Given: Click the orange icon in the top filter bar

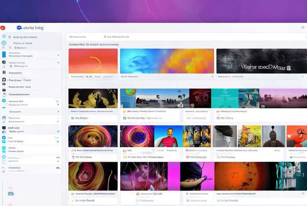Looking at the screenshot, I should coord(105,37).
